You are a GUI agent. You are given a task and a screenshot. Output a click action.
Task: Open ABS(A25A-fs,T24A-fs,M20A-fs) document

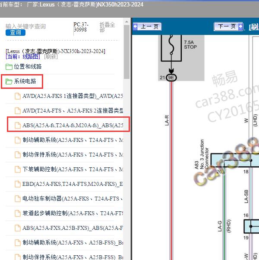click(x=73, y=125)
